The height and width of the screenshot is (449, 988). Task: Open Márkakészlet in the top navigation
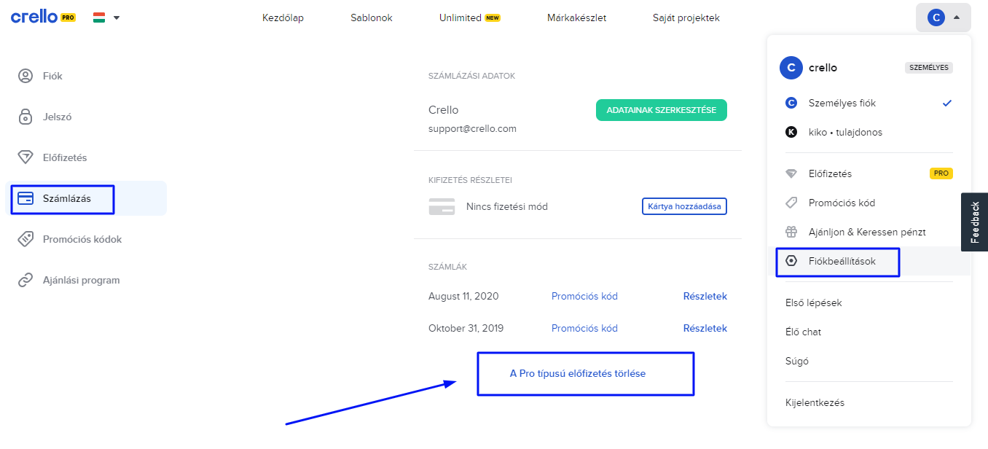[x=576, y=17]
